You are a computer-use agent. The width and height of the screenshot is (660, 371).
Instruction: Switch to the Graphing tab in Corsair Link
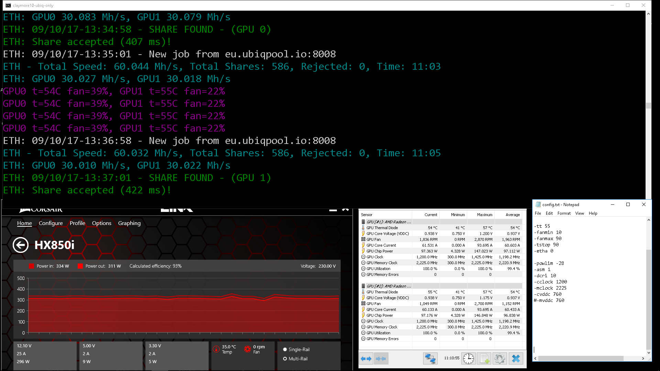point(129,223)
